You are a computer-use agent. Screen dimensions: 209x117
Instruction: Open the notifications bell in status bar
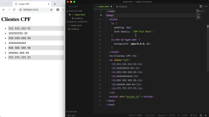[x=205, y=115]
